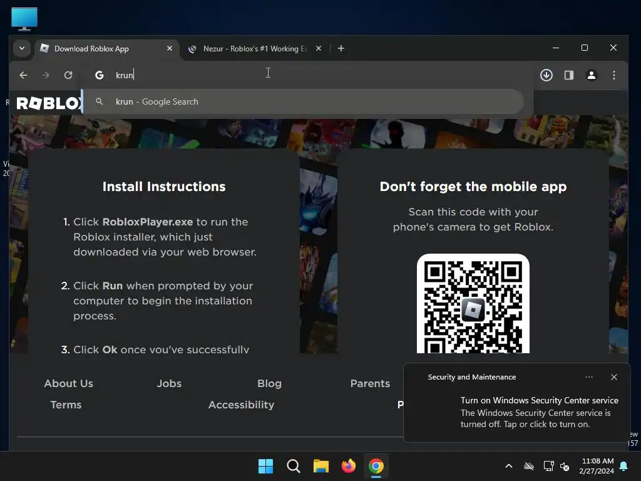Open Windows taskbar search
Image resolution: width=641 pixels, height=481 pixels.
(293, 466)
